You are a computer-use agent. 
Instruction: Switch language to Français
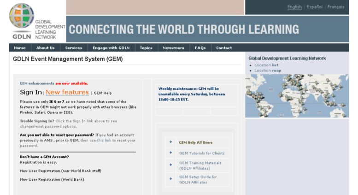pyautogui.click(x=335, y=7)
